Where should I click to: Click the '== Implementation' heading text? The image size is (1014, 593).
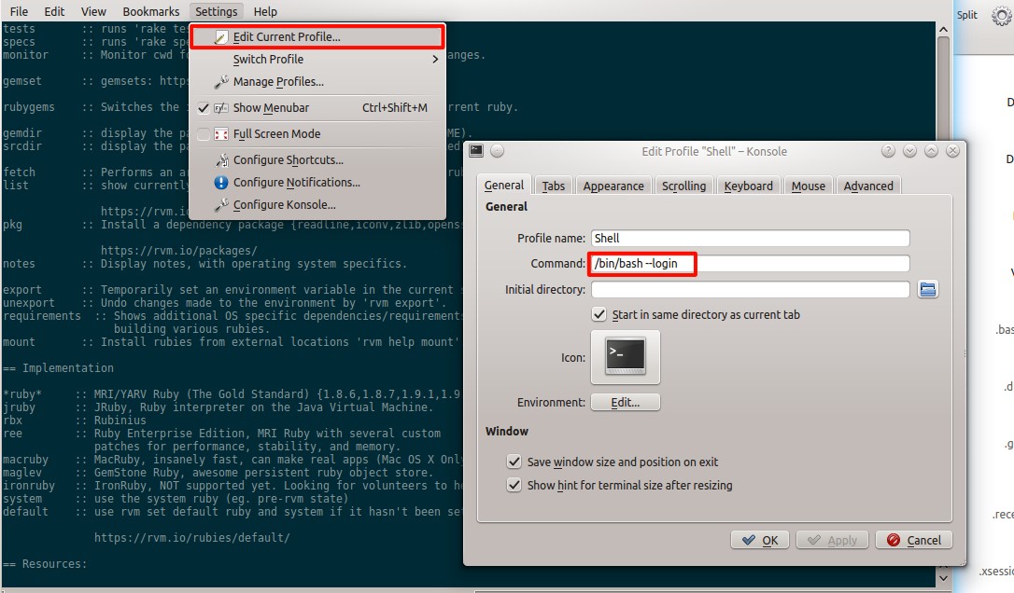tap(58, 368)
